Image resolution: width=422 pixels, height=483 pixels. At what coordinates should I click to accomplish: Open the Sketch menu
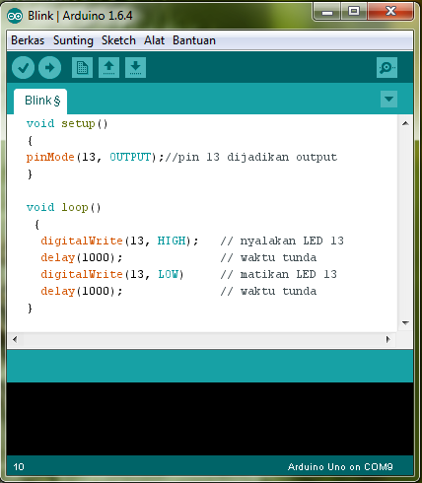[118, 40]
